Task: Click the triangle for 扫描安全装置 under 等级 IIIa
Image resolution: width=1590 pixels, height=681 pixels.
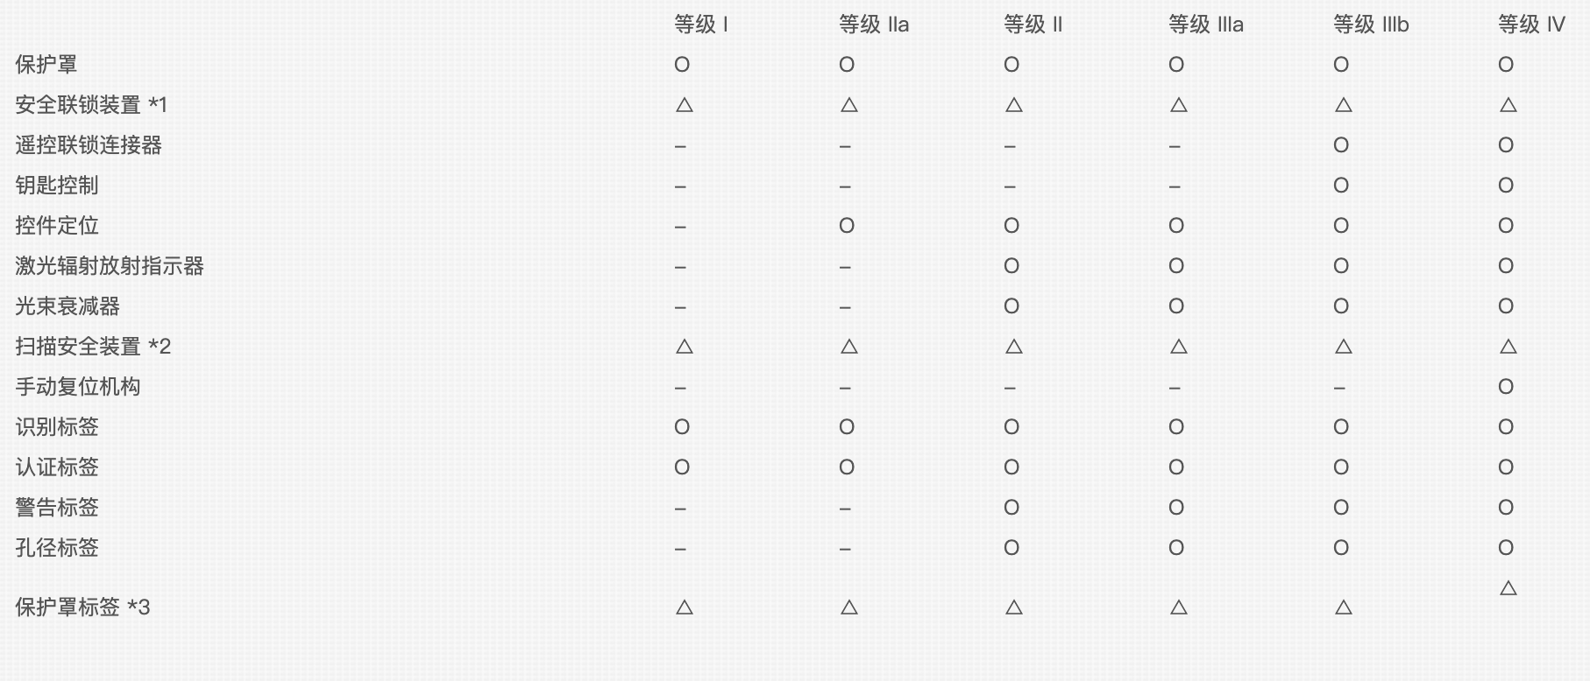Action: [1178, 347]
